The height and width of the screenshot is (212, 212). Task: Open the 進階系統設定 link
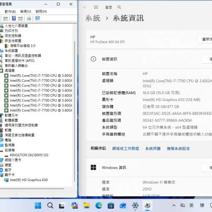pyautogui.click(x=178, y=148)
